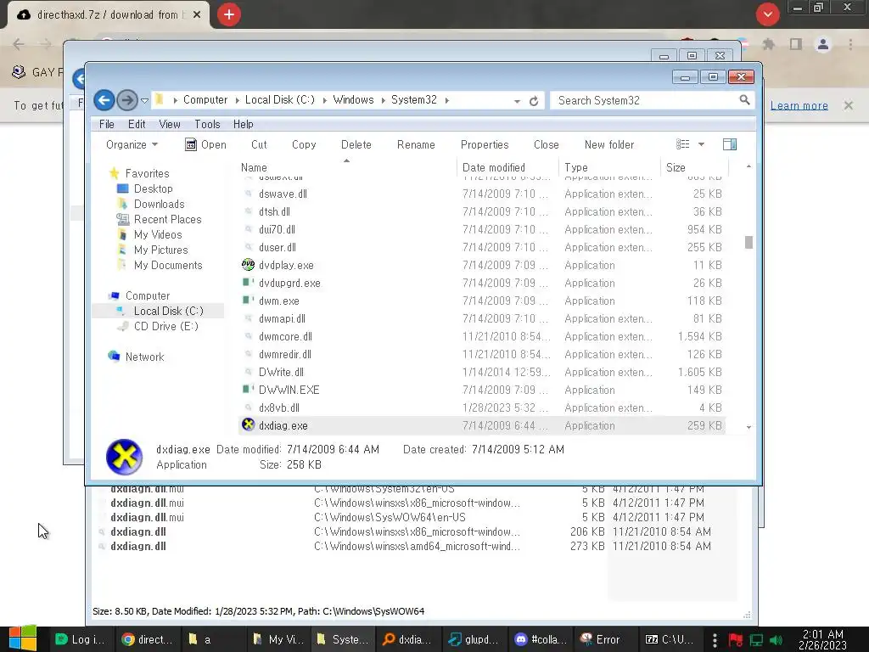Open the Windows Start button
This screenshot has height=652, width=869.
(x=22, y=638)
